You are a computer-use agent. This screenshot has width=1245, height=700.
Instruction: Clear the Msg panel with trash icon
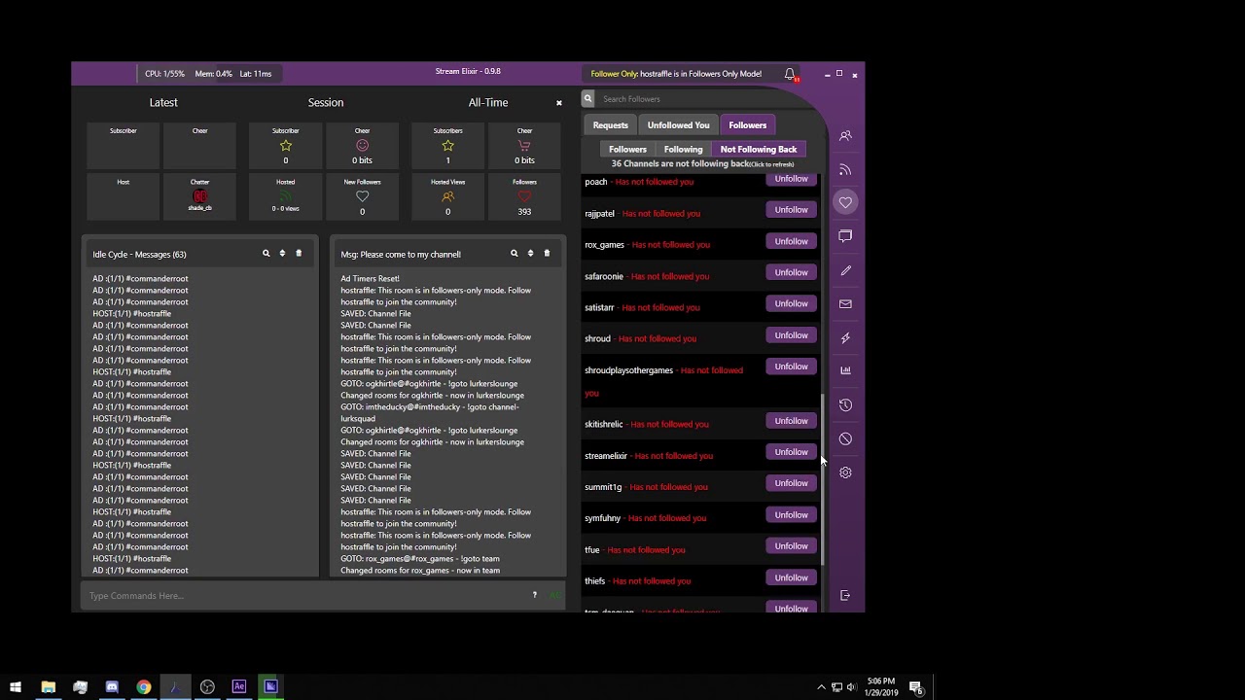click(x=547, y=254)
